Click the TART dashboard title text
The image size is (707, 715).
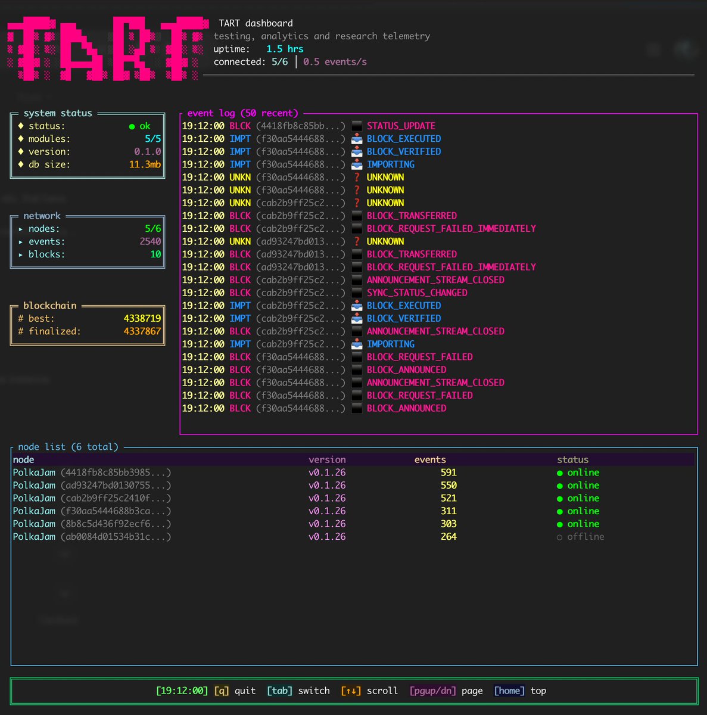[256, 23]
